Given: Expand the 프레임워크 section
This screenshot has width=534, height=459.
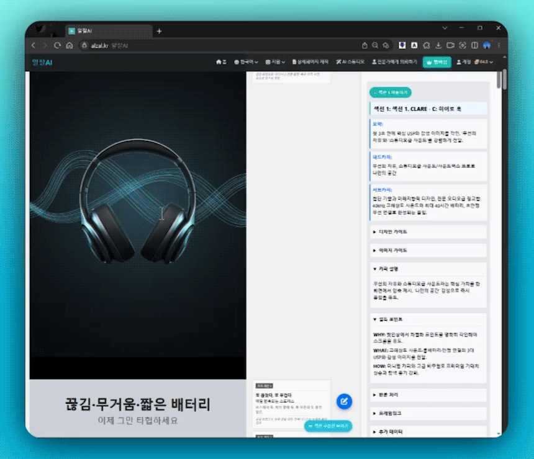Looking at the screenshot, I should coord(427,412).
